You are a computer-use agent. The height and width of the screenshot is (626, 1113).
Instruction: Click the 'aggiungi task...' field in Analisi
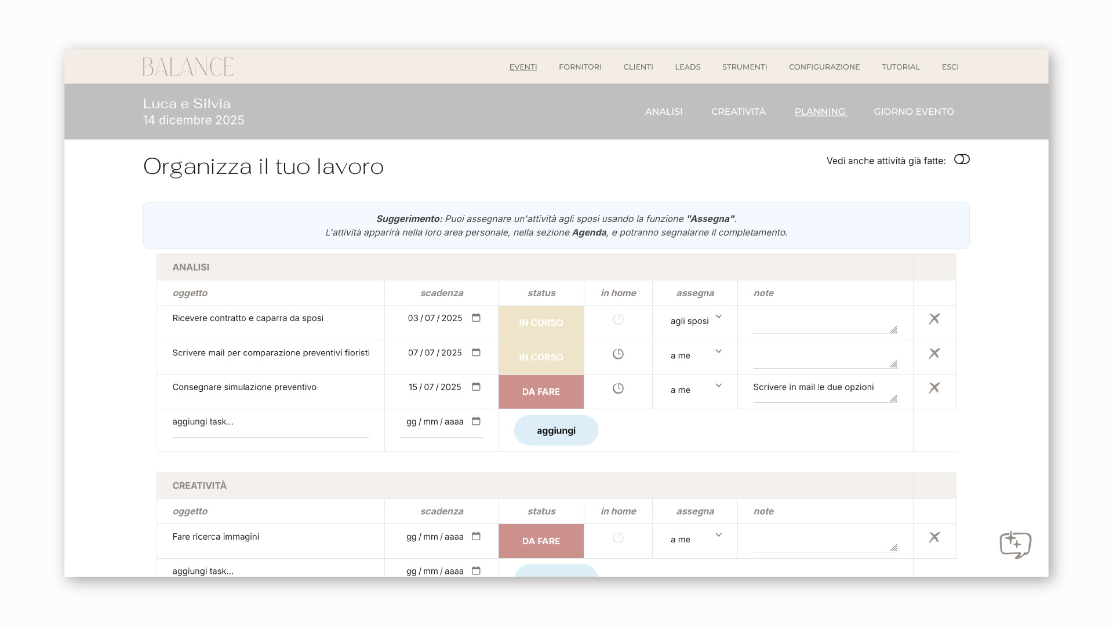(270, 422)
